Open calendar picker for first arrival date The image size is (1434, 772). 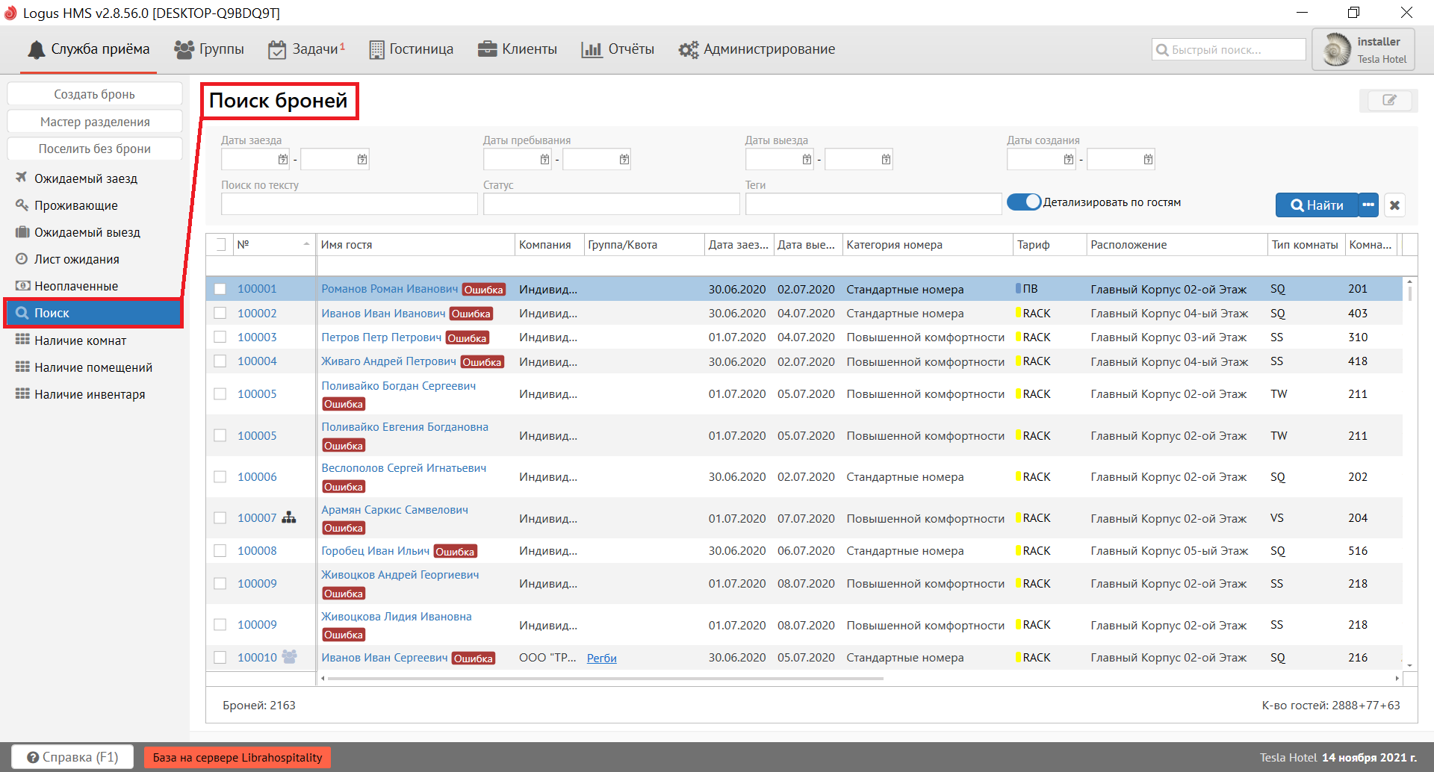click(283, 159)
